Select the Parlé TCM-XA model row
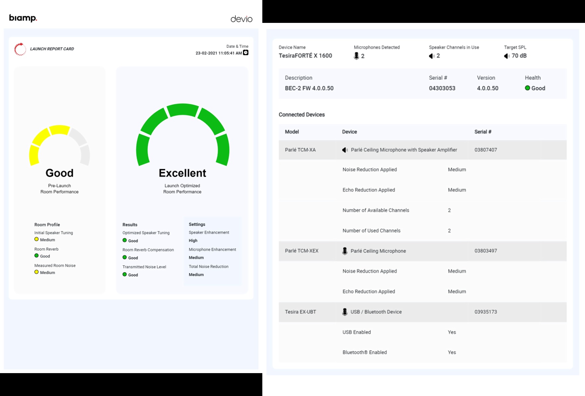 pyautogui.click(x=422, y=150)
